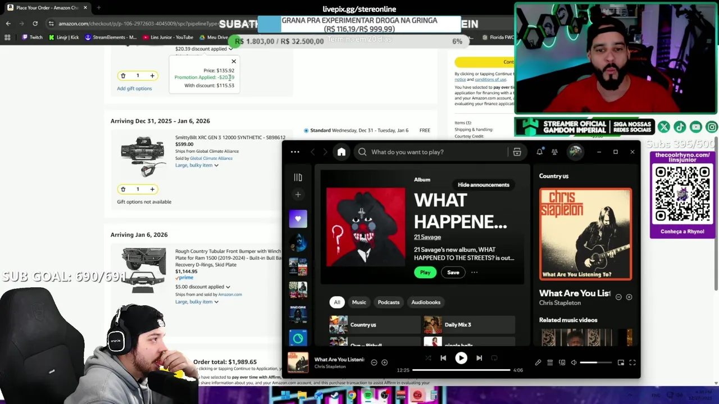The width and height of the screenshot is (719, 404).
Task: Open Connect to a device icon
Action: 562,362
